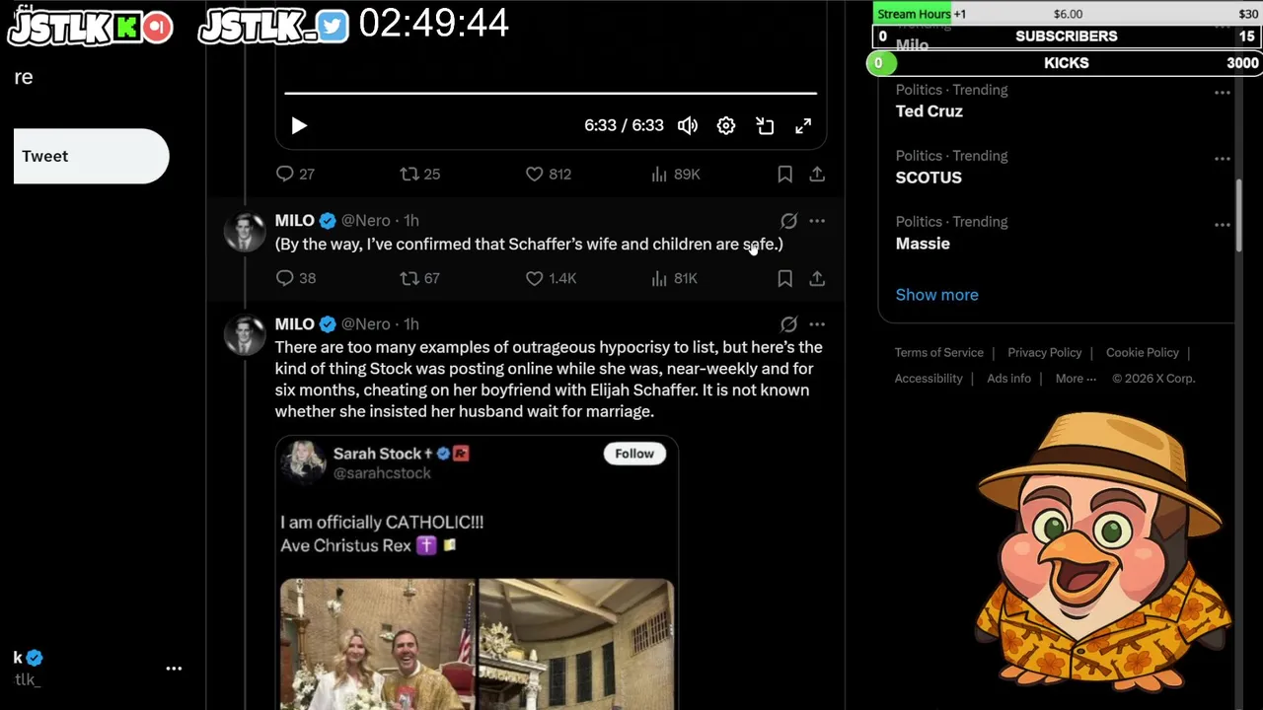Open right church interior photo
Screen dimensions: 1263x710
(576, 644)
